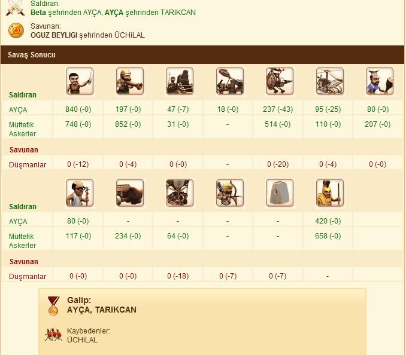Click the gyrocopter unit icon
Viewport: 406px width, 355px height.
[x=329, y=81]
